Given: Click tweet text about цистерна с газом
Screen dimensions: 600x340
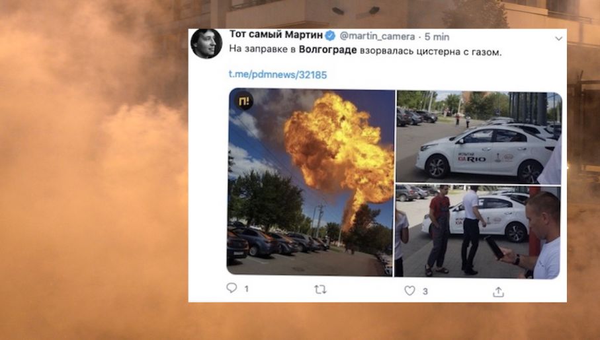Looking at the screenshot, I should (x=365, y=50).
